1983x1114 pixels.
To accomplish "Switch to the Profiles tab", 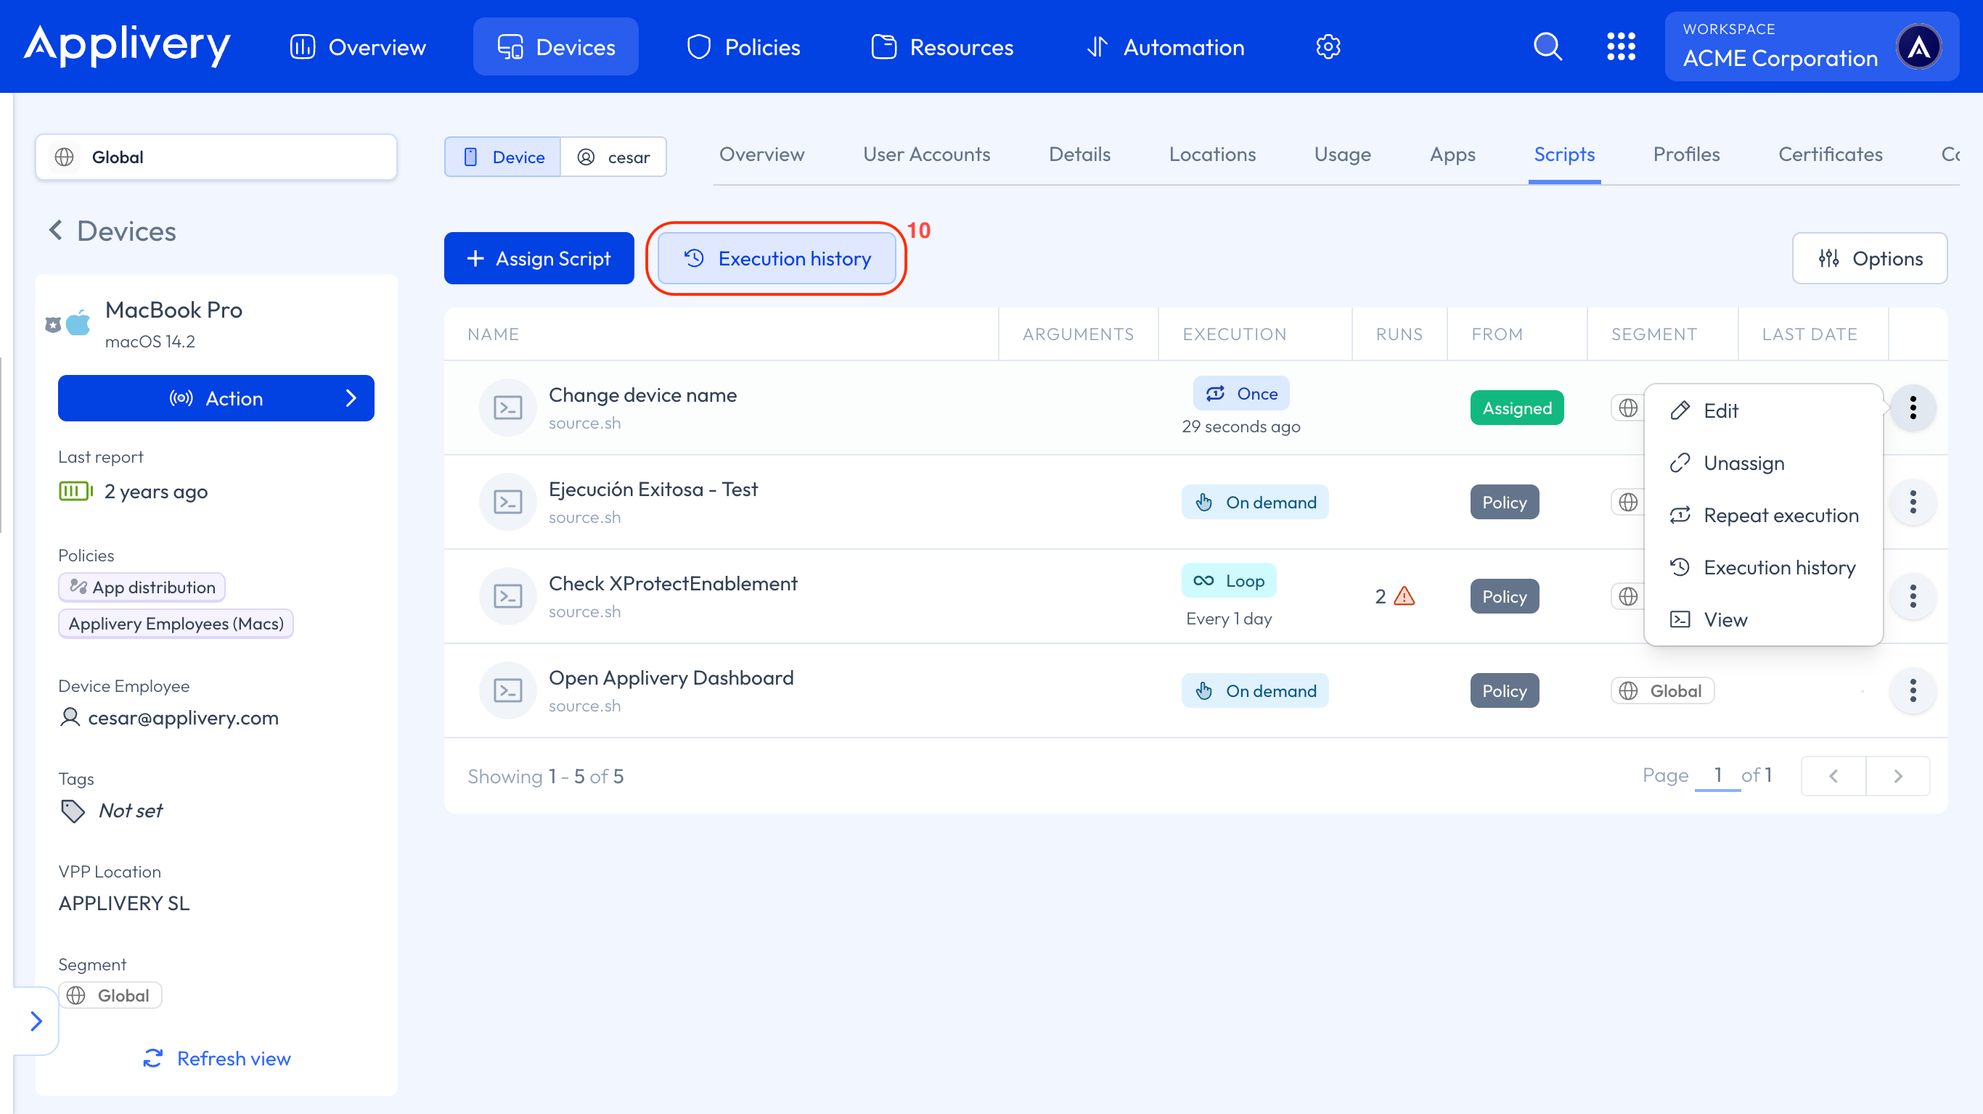I will [1686, 154].
